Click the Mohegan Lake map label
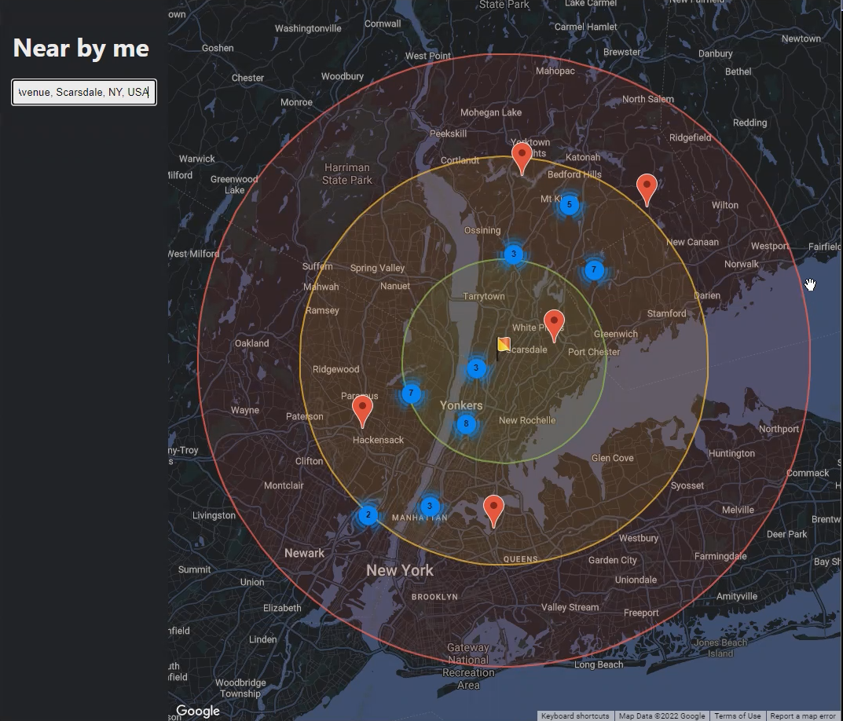This screenshot has height=721, width=843. [x=491, y=112]
